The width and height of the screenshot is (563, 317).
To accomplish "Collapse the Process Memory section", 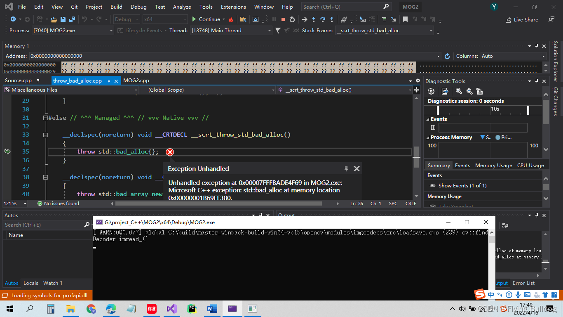I will coord(428,137).
